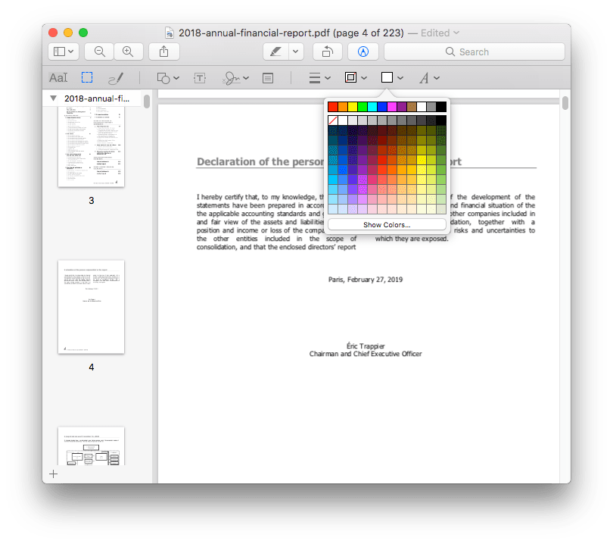This screenshot has width=613, height=544.
Task: Activate the Rectangular Selection tool
Action: (x=86, y=77)
